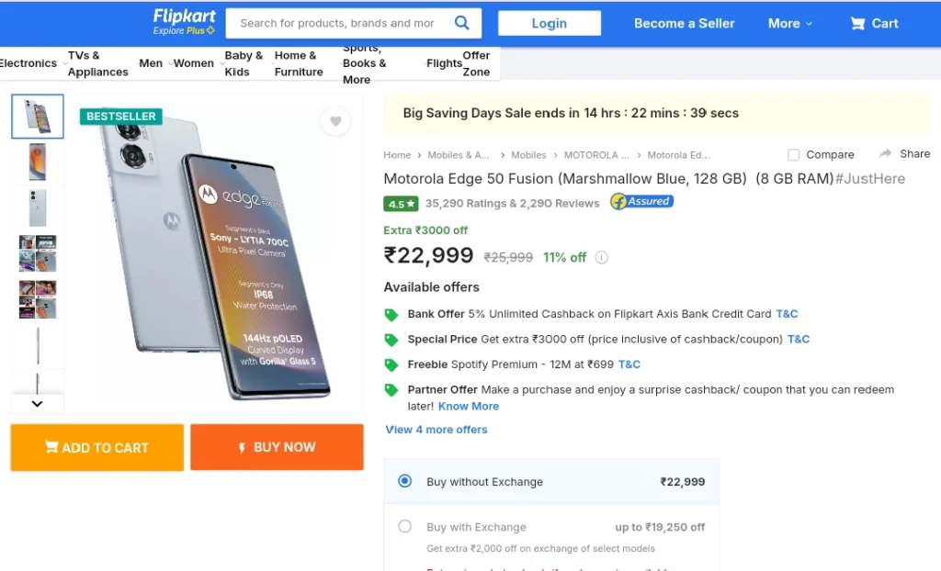This screenshot has width=941, height=571.
Task: Open the Cart icon in header
Action: coord(857,23)
